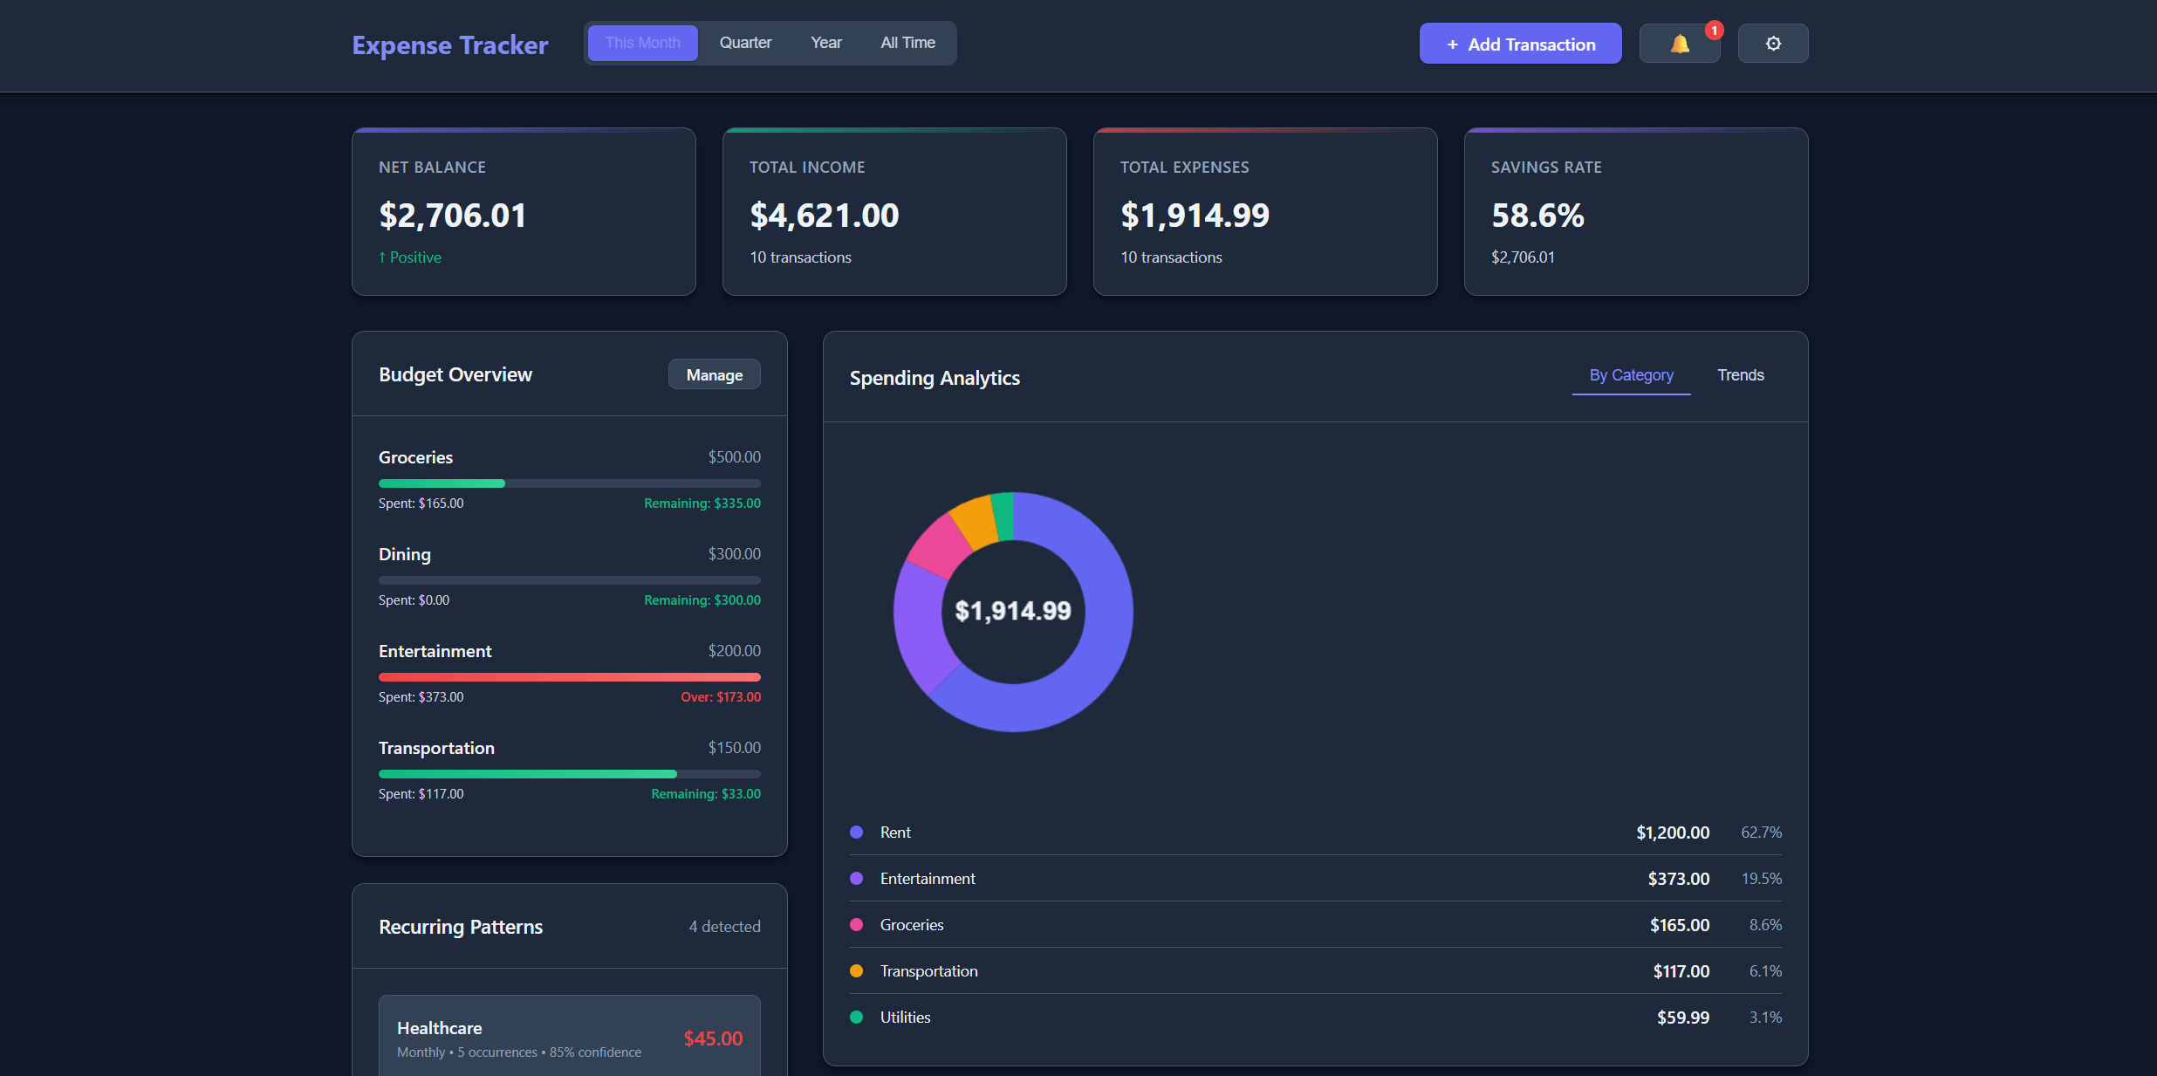The width and height of the screenshot is (2157, 1076).
Task: Click the Entertainment legend color indicator
Action: pos(856,878)
